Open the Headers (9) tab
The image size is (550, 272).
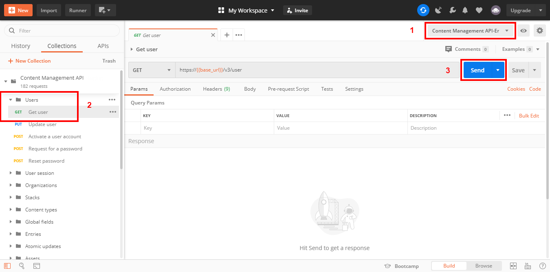(x=216, y=89)
